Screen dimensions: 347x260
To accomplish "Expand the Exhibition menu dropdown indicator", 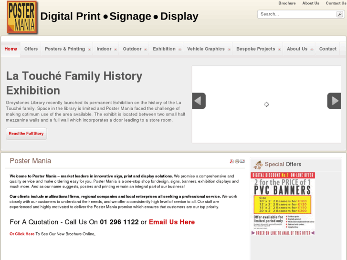I will coord(180,50).
